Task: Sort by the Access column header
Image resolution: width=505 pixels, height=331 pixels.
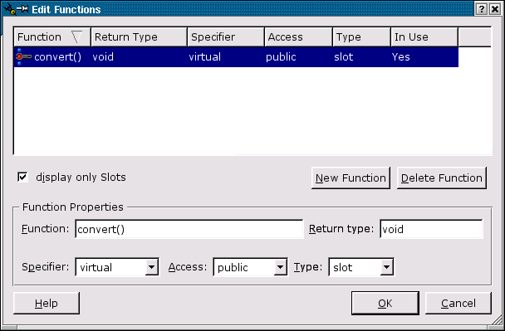Action: pos(298,37)
